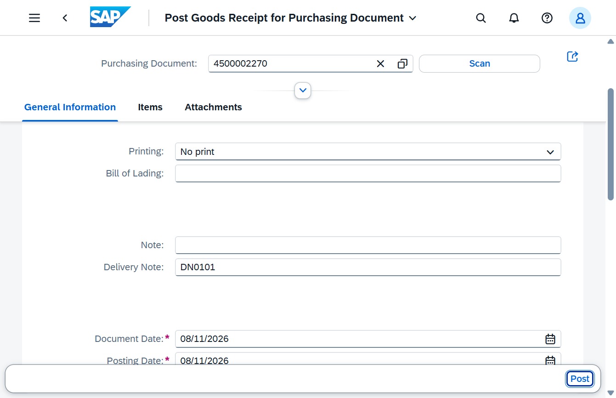The width and height of the screenshot is (616, 398).
Task: Open the hamburger navigation menu
Action: 34,18
